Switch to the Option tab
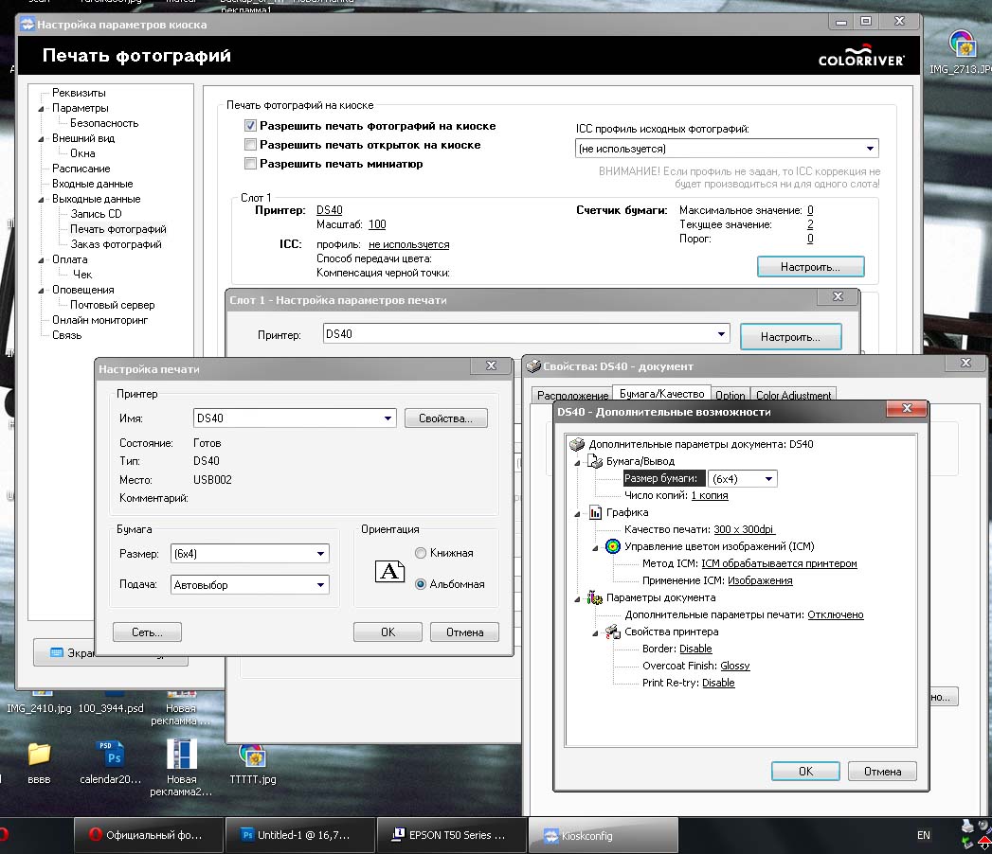 click(x=730, y=396)
